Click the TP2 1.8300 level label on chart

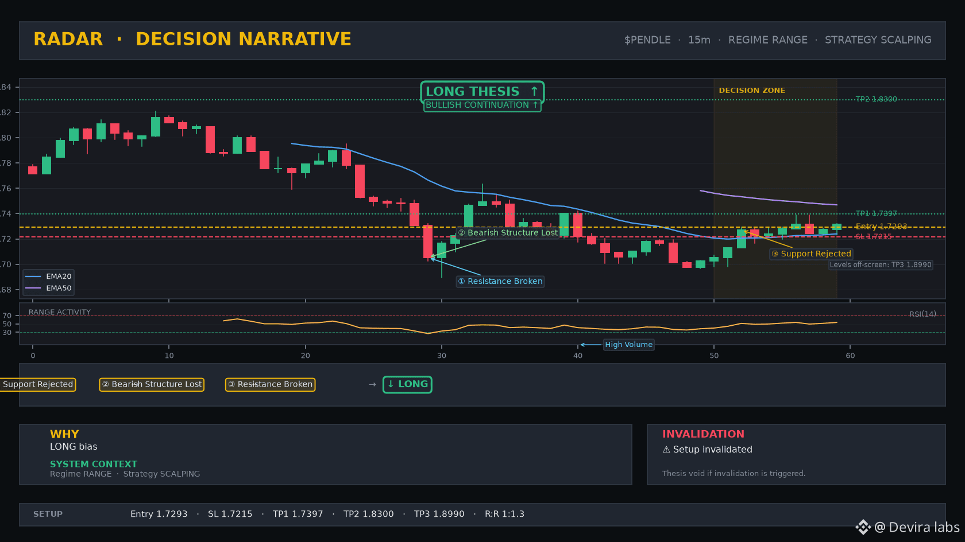(876, 99)
